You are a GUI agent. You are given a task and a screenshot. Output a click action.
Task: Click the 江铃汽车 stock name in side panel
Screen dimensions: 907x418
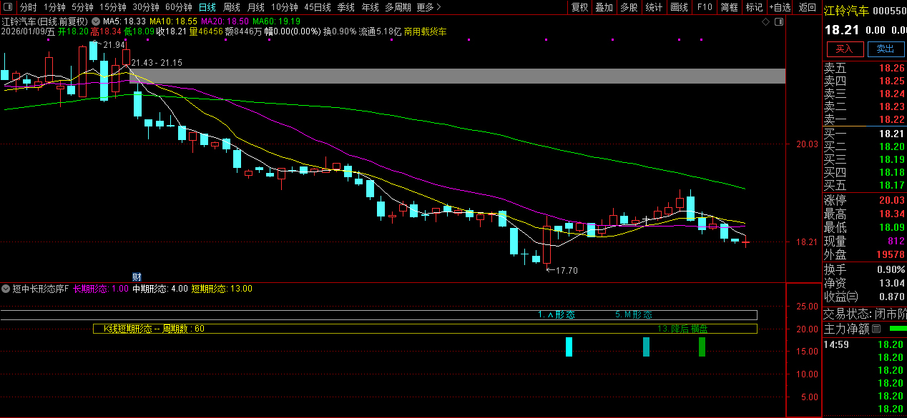tap(847, 11)
